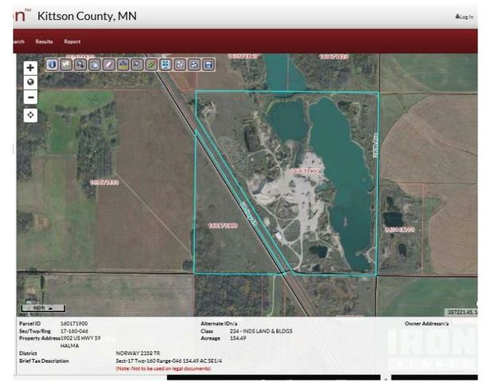Screen dimensions: 494x382
Task: Click the zoom in plus button
Action: 31,68
